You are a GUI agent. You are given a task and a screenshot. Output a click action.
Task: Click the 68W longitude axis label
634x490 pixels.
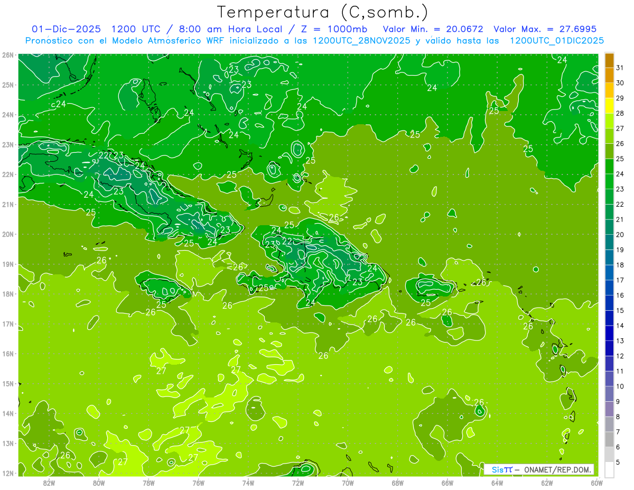tap(398, 482)
